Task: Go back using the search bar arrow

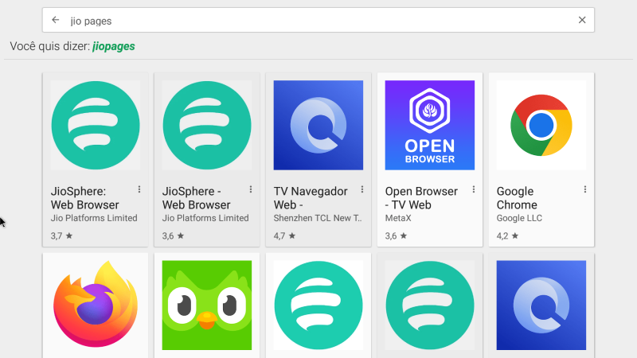Action: coord(55,20)
